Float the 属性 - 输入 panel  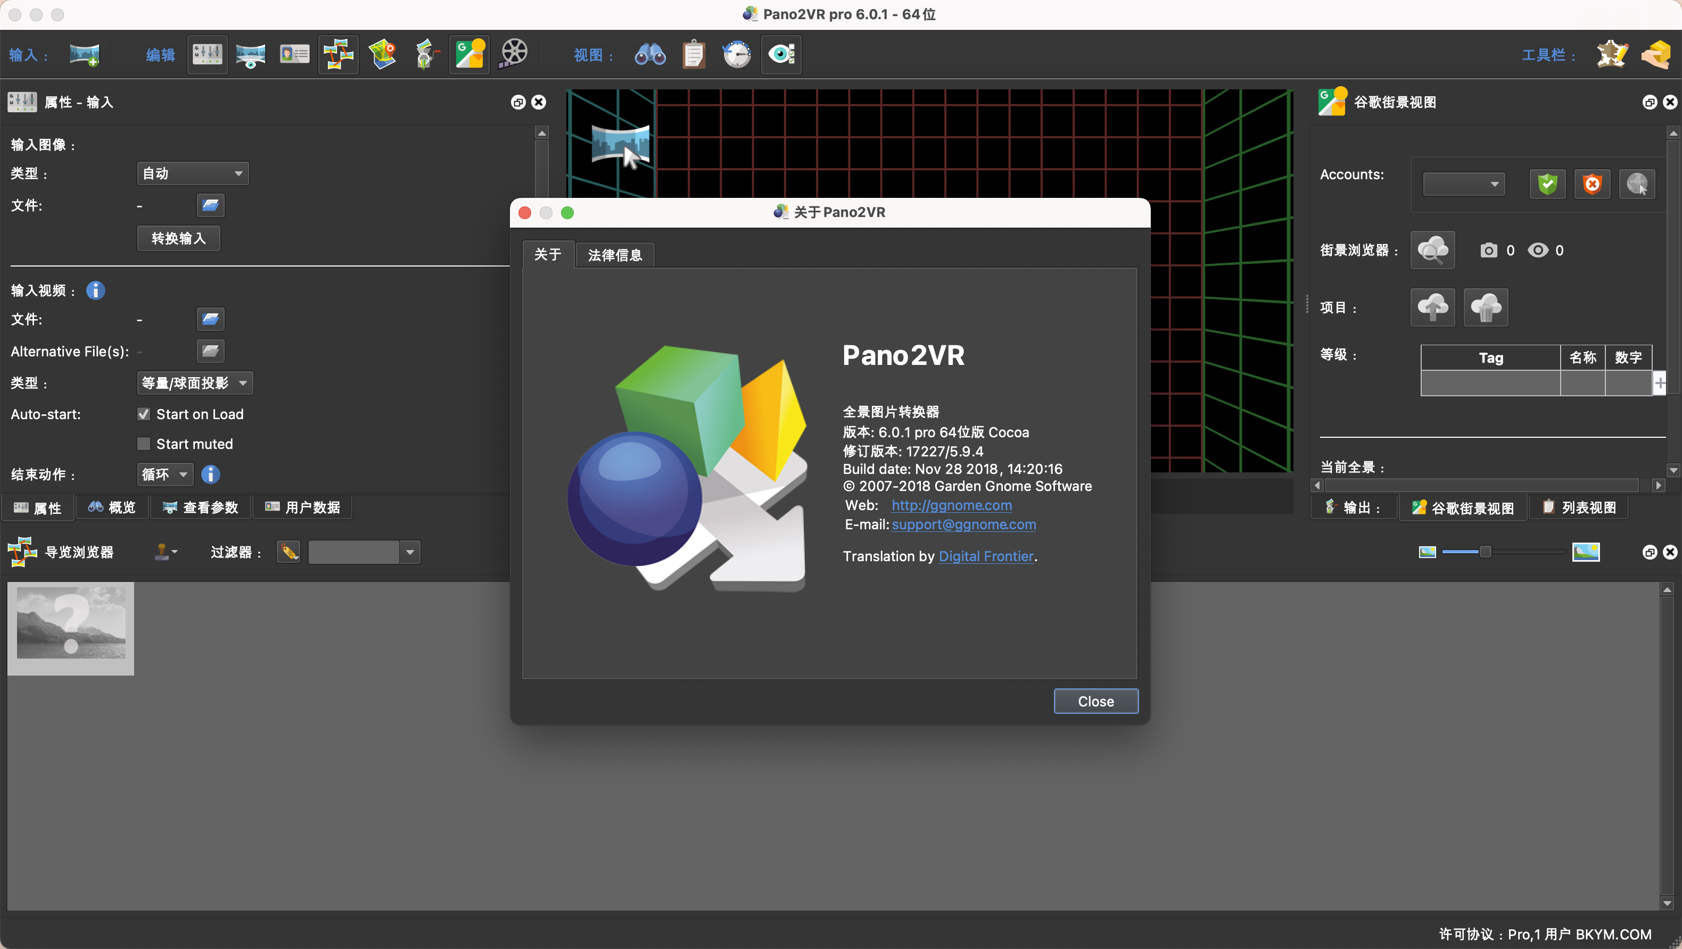(x=518, y=103)
